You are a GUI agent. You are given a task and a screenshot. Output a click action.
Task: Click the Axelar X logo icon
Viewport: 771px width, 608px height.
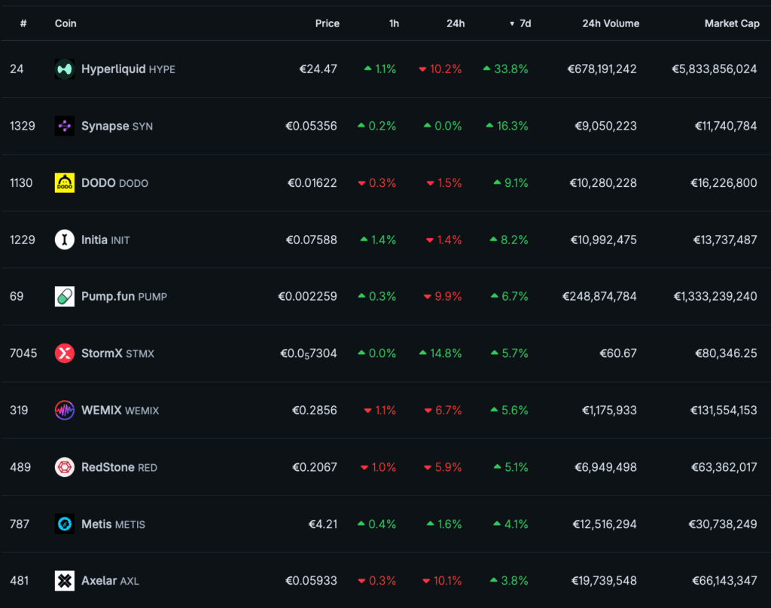point(65,581)
